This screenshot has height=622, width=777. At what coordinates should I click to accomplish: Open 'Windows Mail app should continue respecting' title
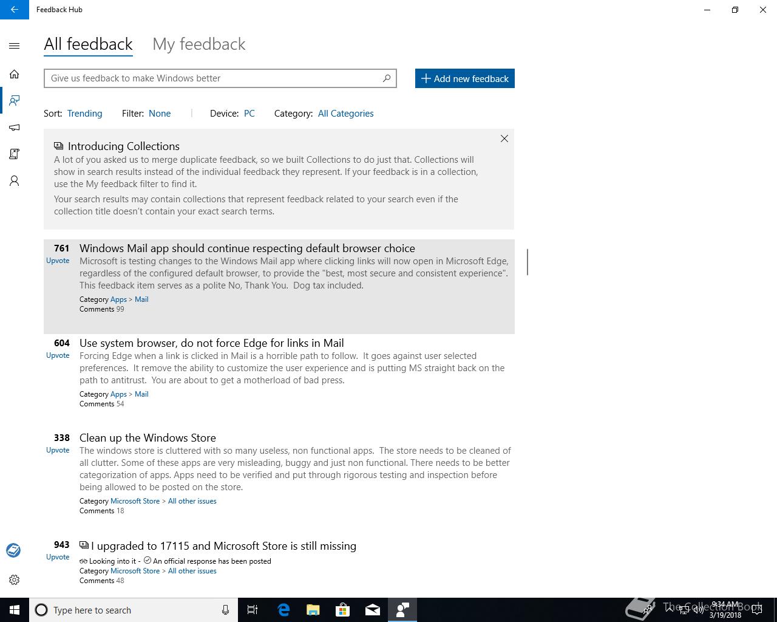click(x=247, y=248)
